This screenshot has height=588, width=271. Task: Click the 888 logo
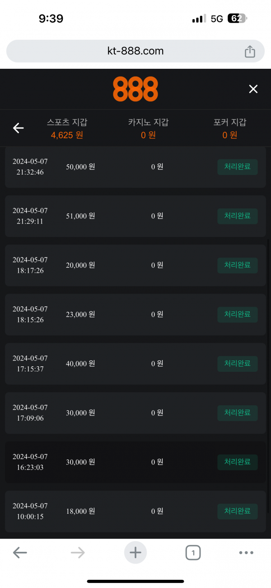[135, 89]
